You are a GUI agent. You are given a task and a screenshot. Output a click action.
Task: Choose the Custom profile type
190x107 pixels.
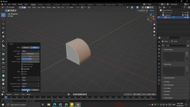35,90
